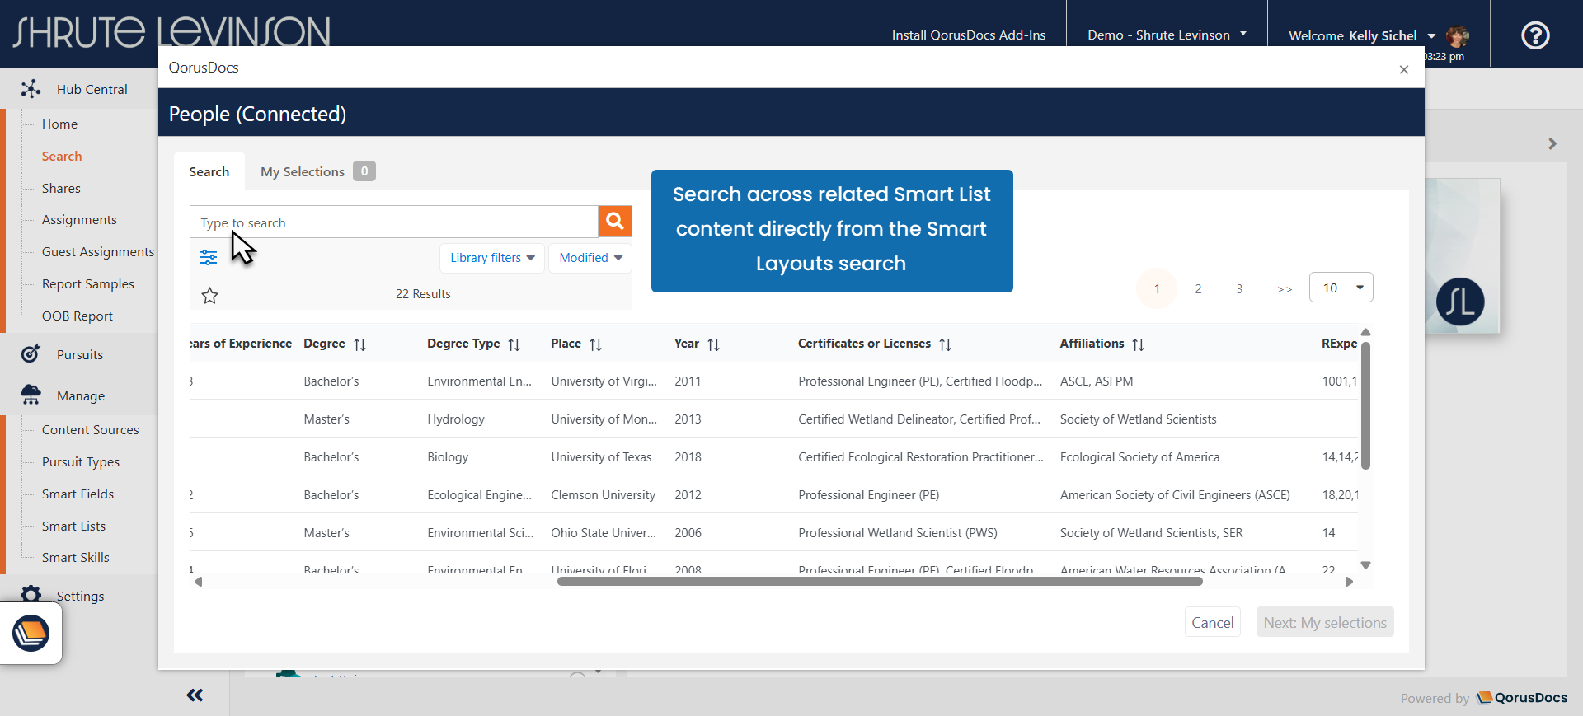
Task: Sort by Affiliations column arrows
Action: coord(1138,344)
